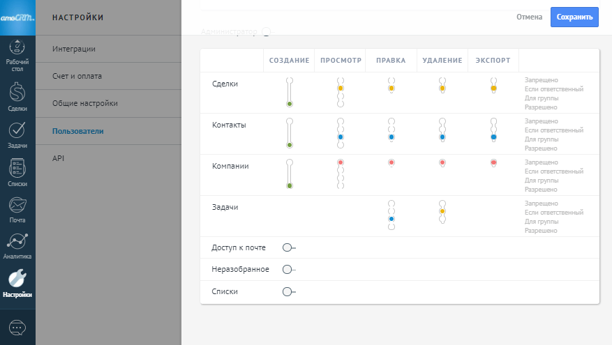Click the Отмена link
This screenshot has width=612, height=345.
coord(529,17)
